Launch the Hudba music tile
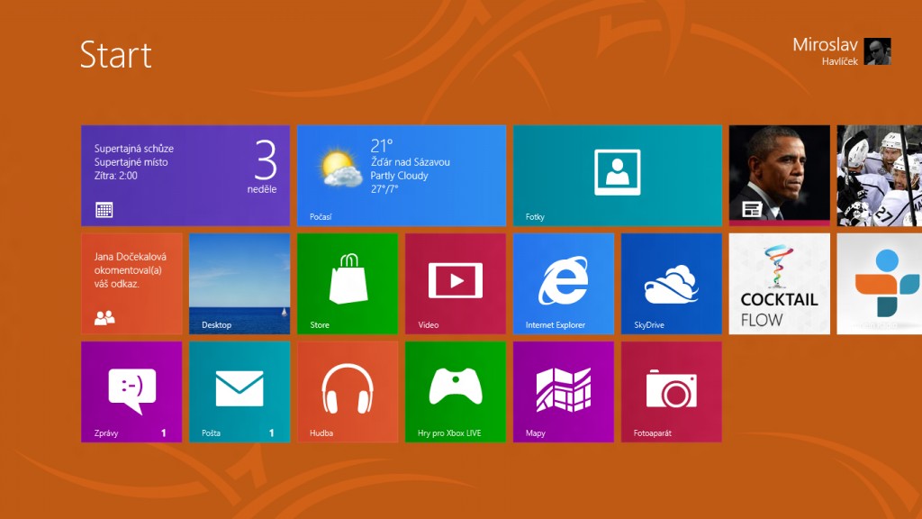This screenshot has width=922, height=519. point(348,392)
